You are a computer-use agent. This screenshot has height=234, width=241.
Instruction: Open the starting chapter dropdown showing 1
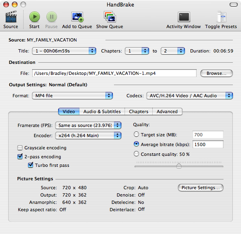coord(137,51)
